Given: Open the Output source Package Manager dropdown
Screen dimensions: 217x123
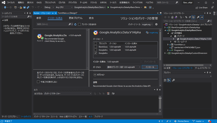Looking at the screenshot, I should [x=68, y=94].
